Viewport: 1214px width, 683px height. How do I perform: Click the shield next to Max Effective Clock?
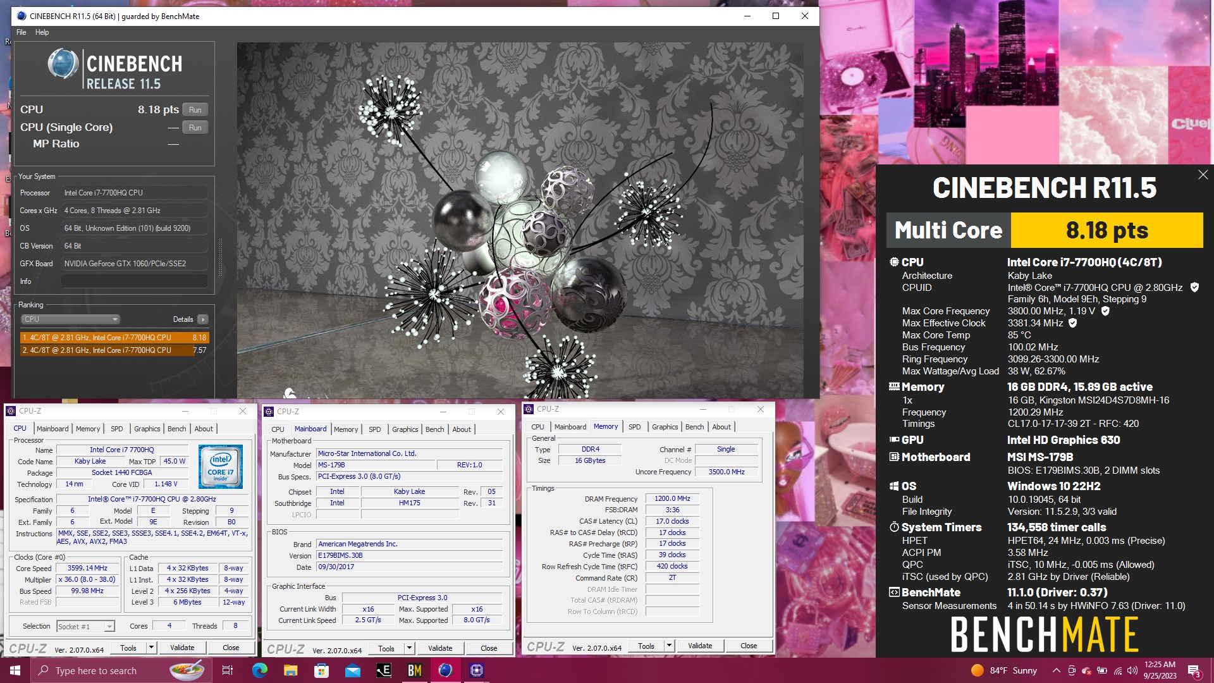[x=1072, y=323]
